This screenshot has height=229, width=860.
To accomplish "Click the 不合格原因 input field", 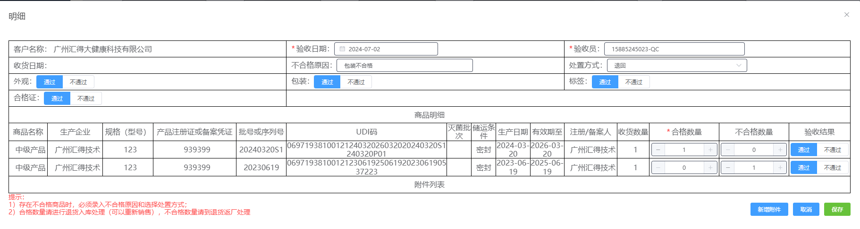I will click(404, 65).
